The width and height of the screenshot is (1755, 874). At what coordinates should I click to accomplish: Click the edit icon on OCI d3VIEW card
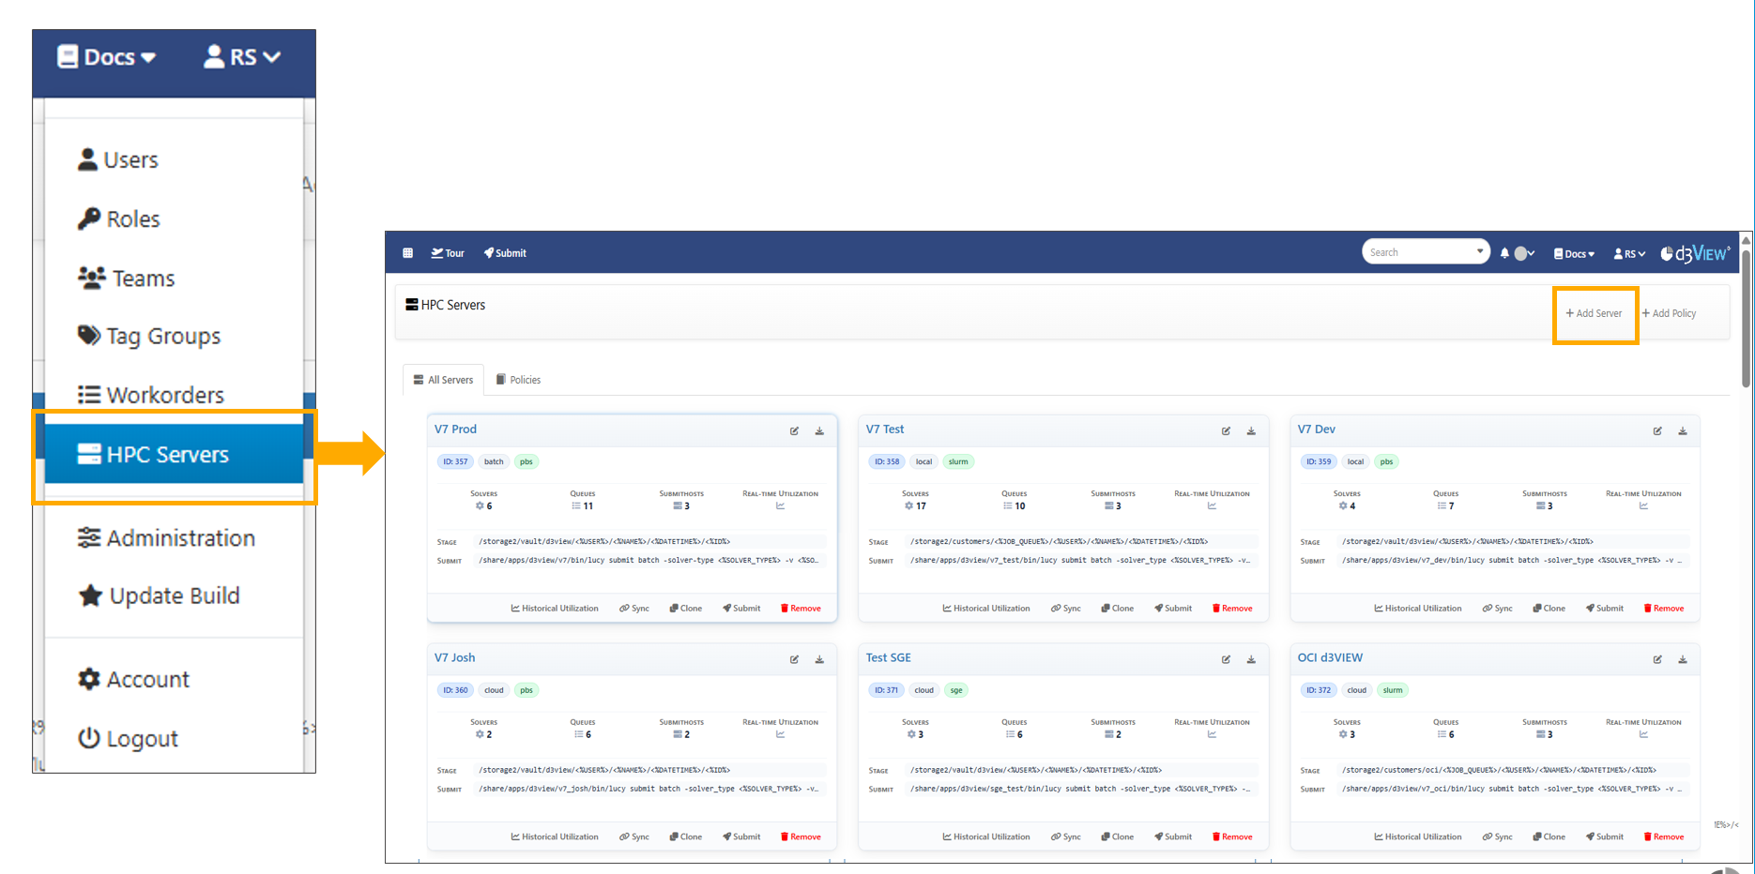(1657, 660)
